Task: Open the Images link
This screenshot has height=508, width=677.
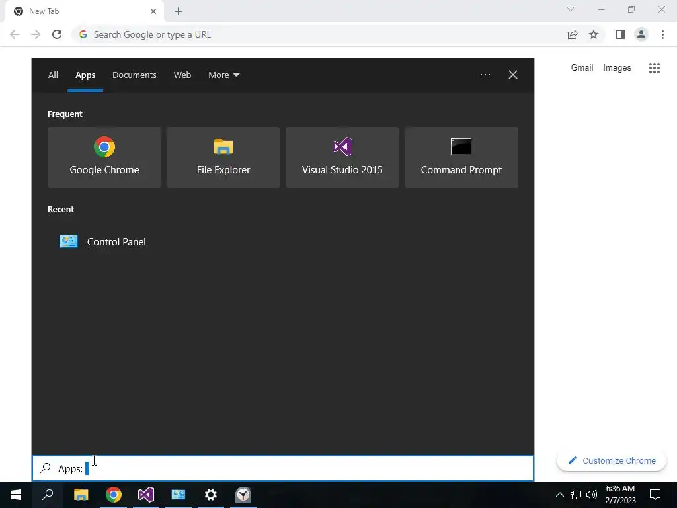Action: click(617, 68)
